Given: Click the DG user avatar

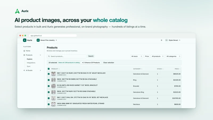Looking at the screenshot, I should tap(166, 40).
